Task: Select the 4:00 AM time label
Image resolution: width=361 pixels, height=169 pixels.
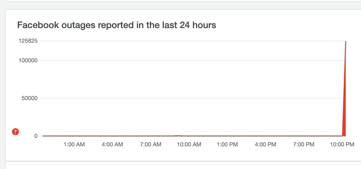Action: click(112, 145)
